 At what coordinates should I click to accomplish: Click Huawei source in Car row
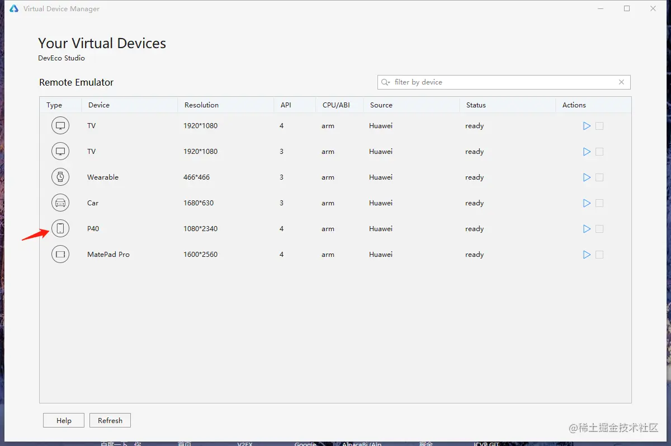tap(381, 203)
